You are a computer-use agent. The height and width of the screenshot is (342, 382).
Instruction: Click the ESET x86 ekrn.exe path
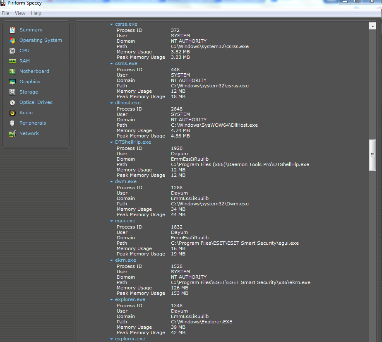[x=241, y=282]
